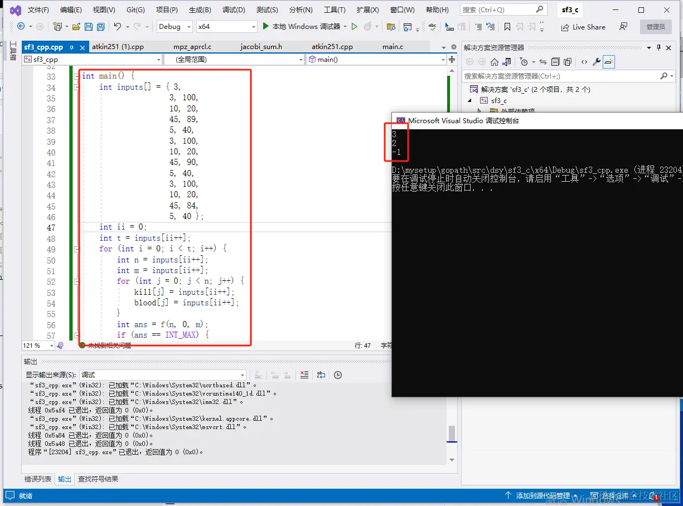Viewport: 683px width, 506px height.
Task: Click the open file folder icon
Action: tap(77, 26)
